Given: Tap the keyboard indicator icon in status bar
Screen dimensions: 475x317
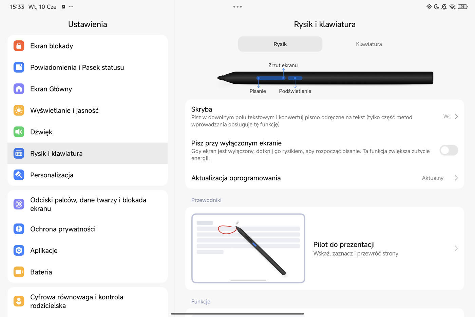Looking at the screenshot, I should tap(63, 7).
